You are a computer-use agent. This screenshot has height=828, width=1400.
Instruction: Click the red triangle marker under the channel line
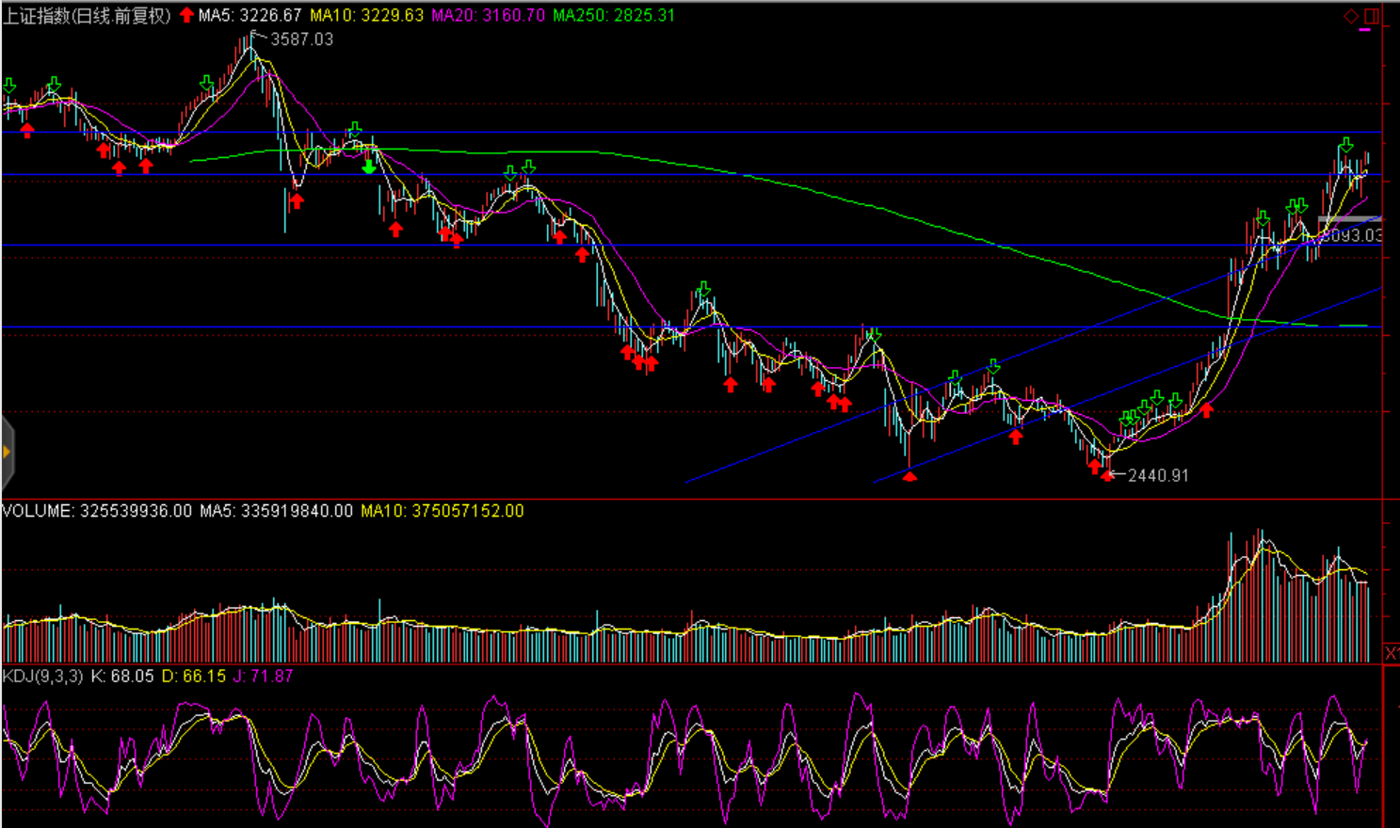click(909, 477)
